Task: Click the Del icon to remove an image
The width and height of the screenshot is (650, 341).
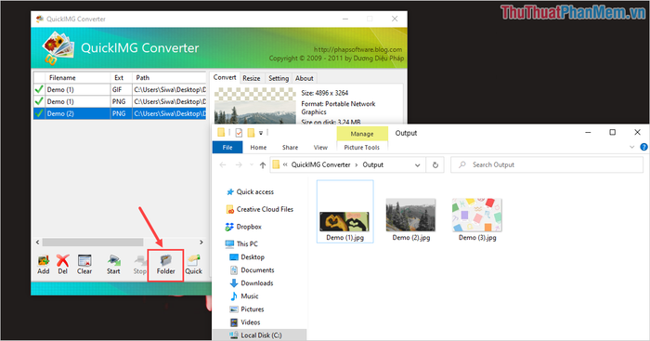Action: click(62, 261)
